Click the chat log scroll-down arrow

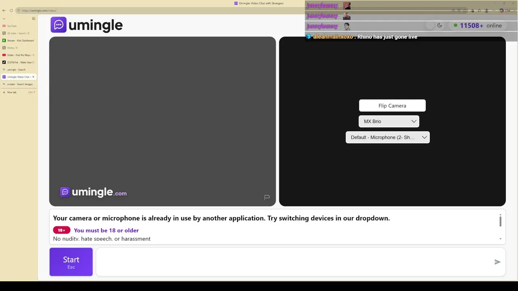[x=500, y=239]
